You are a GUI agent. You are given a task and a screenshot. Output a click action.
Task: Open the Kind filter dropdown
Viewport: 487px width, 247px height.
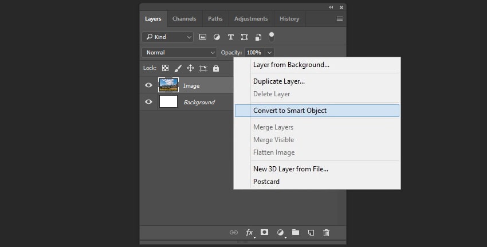coord(167,37)
